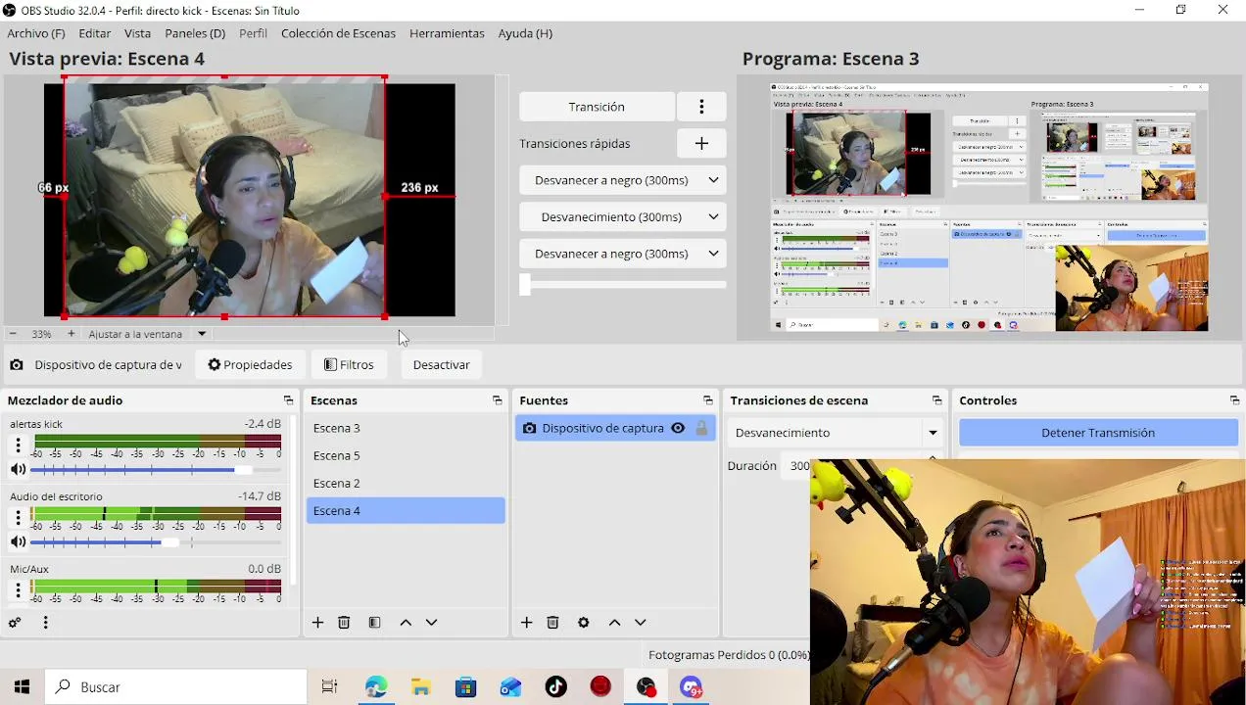The width and height of the screenshot is (1246, 705).
Task: Add a new source in Fuentes
Action: coord(526,623)
